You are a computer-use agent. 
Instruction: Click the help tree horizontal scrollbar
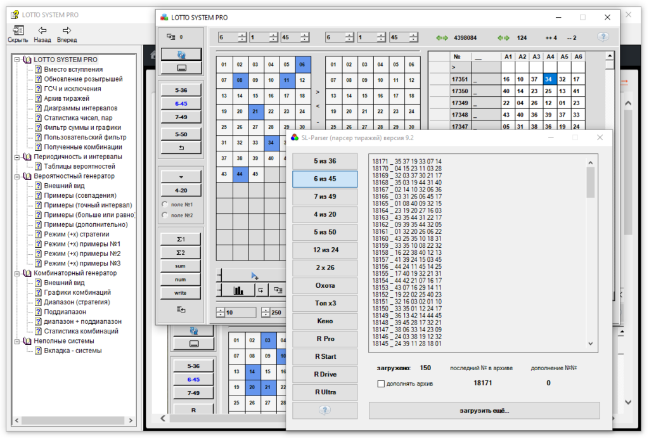(x=74, y=420)
